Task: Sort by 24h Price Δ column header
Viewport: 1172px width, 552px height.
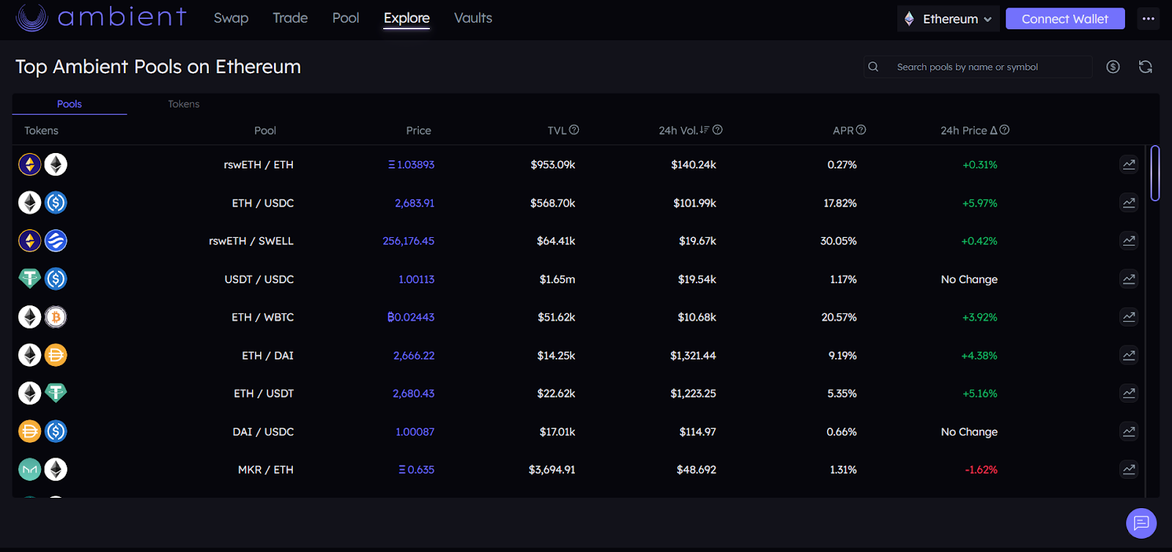Action: [969, 130]
